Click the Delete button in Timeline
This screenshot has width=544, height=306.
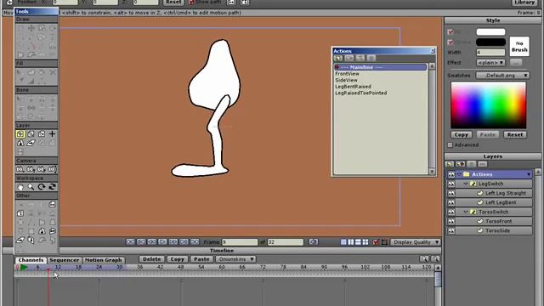(151, 259)
